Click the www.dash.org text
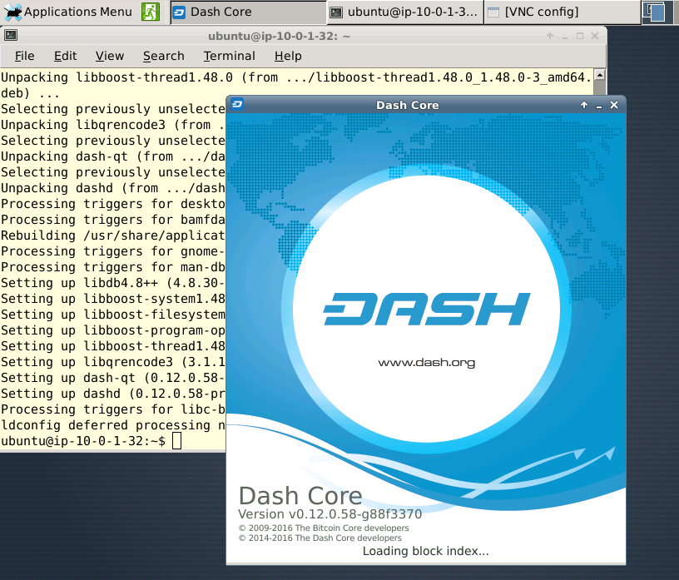Screen dimensions: 679x580 pos(427,362)
